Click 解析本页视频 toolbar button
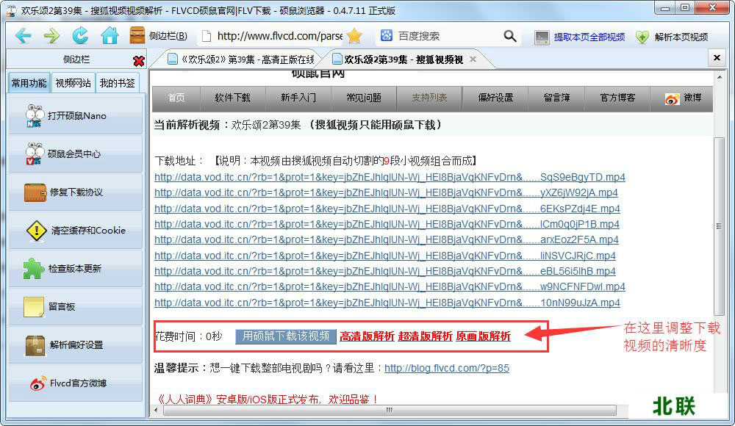The image size is (735, 426). [x=672, y=37]
